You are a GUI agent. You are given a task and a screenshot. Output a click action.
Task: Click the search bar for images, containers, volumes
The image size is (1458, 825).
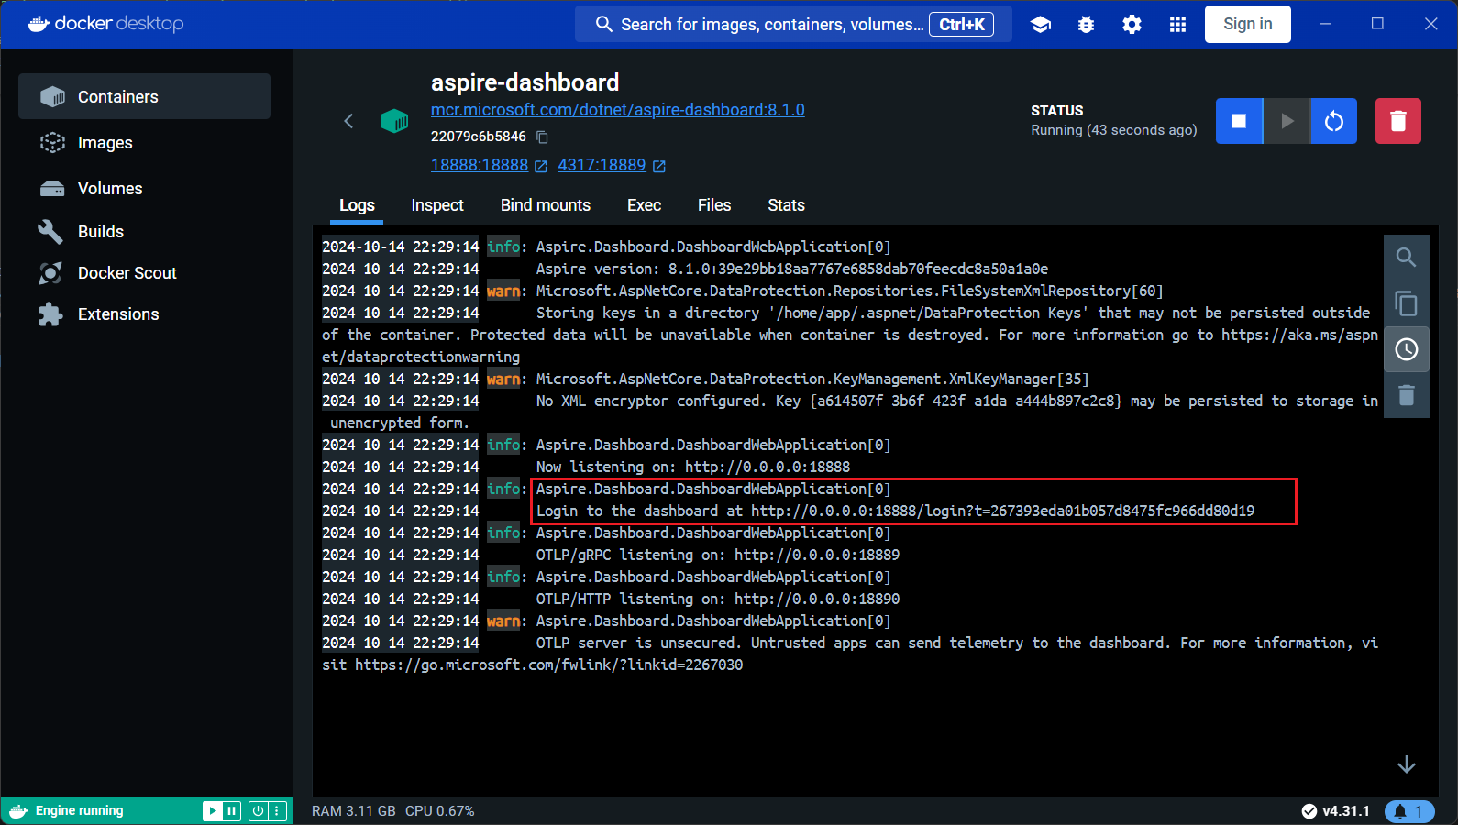point(793,24)
